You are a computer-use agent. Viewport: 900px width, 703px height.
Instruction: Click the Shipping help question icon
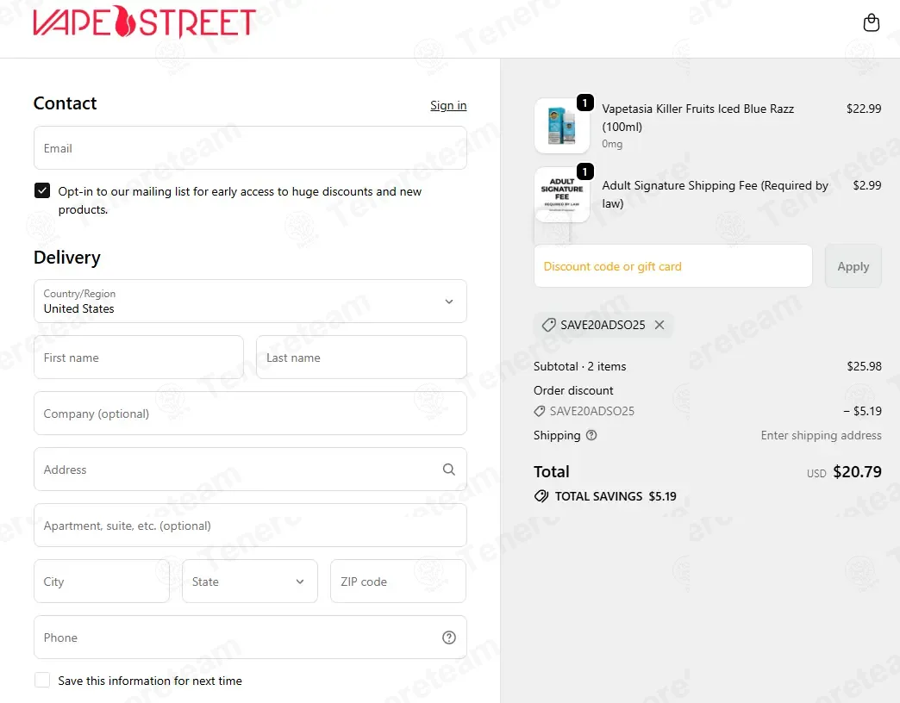coord(591,435)
